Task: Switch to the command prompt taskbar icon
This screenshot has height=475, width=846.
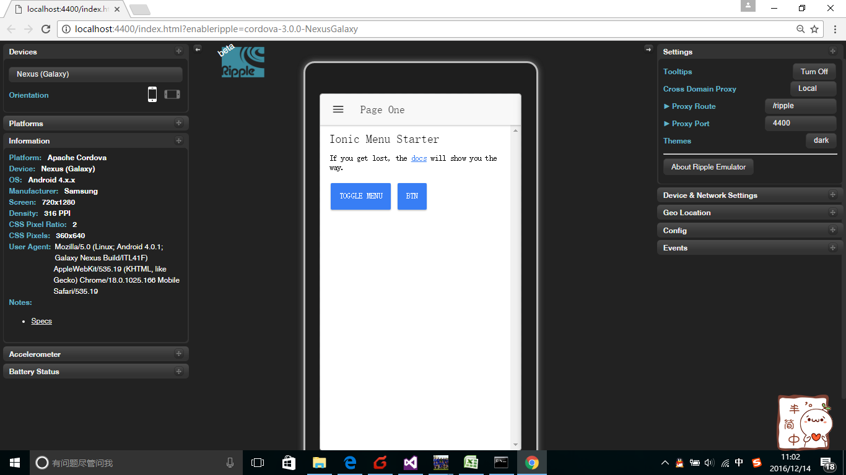Action: (501, 463)
